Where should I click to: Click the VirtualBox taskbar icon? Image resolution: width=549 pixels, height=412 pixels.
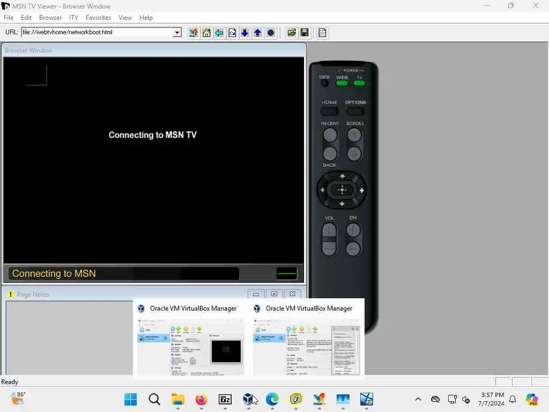(249, 399)
